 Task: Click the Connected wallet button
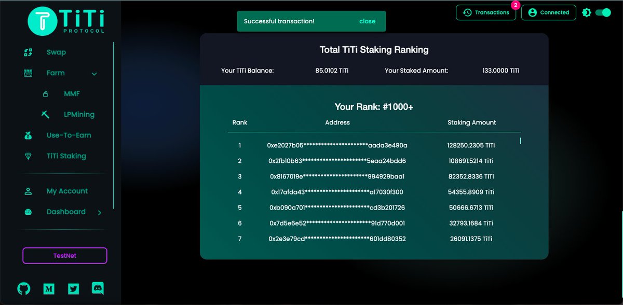549,12
